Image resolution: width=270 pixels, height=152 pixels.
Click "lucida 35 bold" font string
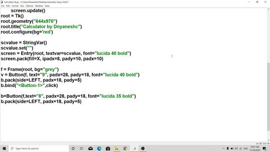tap(117, 96)
